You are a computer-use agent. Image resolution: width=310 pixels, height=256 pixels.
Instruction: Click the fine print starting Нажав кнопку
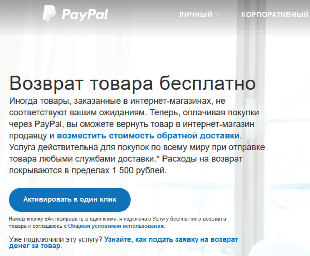click(x=117, y=222)
